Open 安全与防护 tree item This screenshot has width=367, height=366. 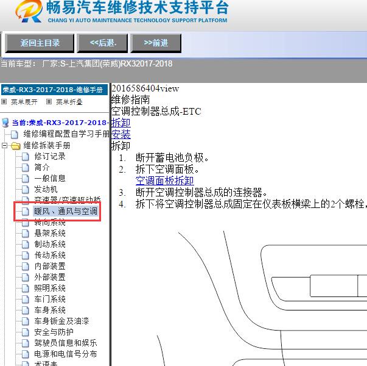(54, 332)
